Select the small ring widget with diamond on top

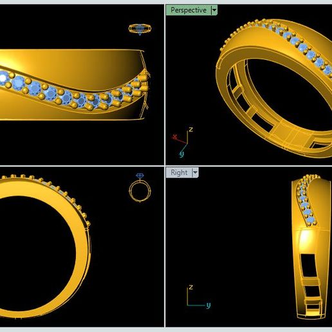click(x=140, y=187)
